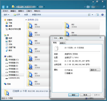The height and width of the screenshot is (101, 107).
Task: Open the 迅雷下载 library
Action: click(x=10, y=47)
